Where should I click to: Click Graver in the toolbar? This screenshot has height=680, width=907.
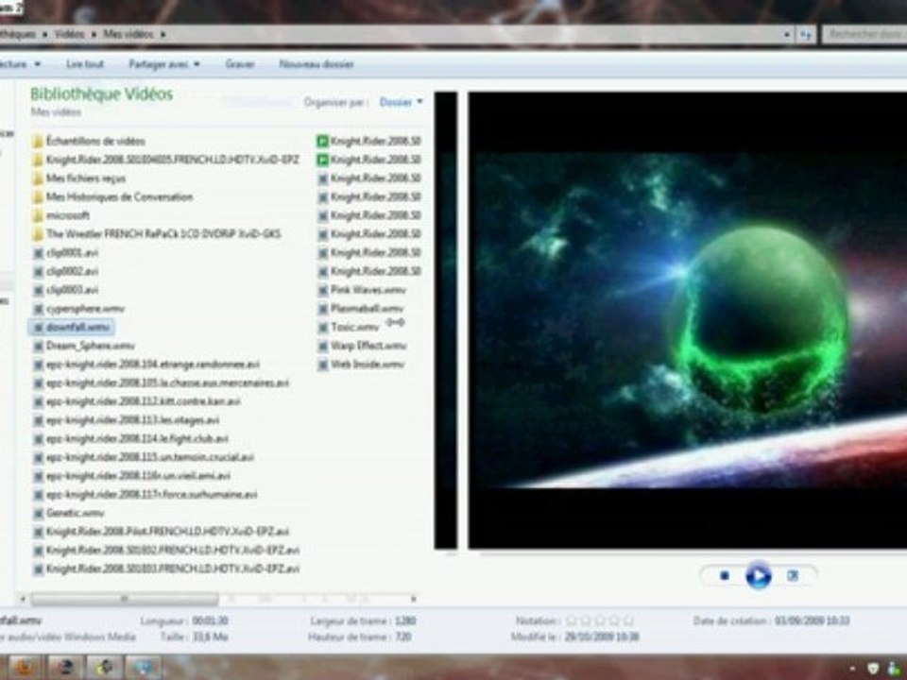tap(240, 63)
